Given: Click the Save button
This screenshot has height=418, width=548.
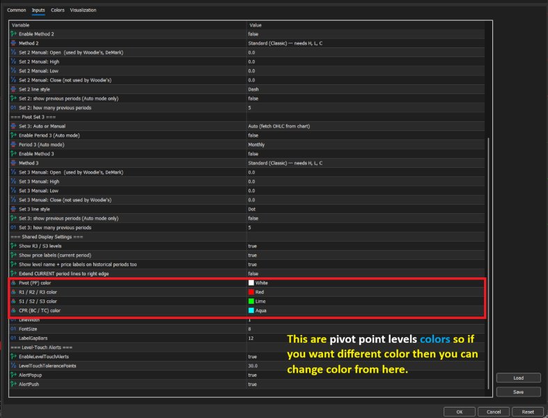Looking at the screenshot, I should click(x=518, y=392).
